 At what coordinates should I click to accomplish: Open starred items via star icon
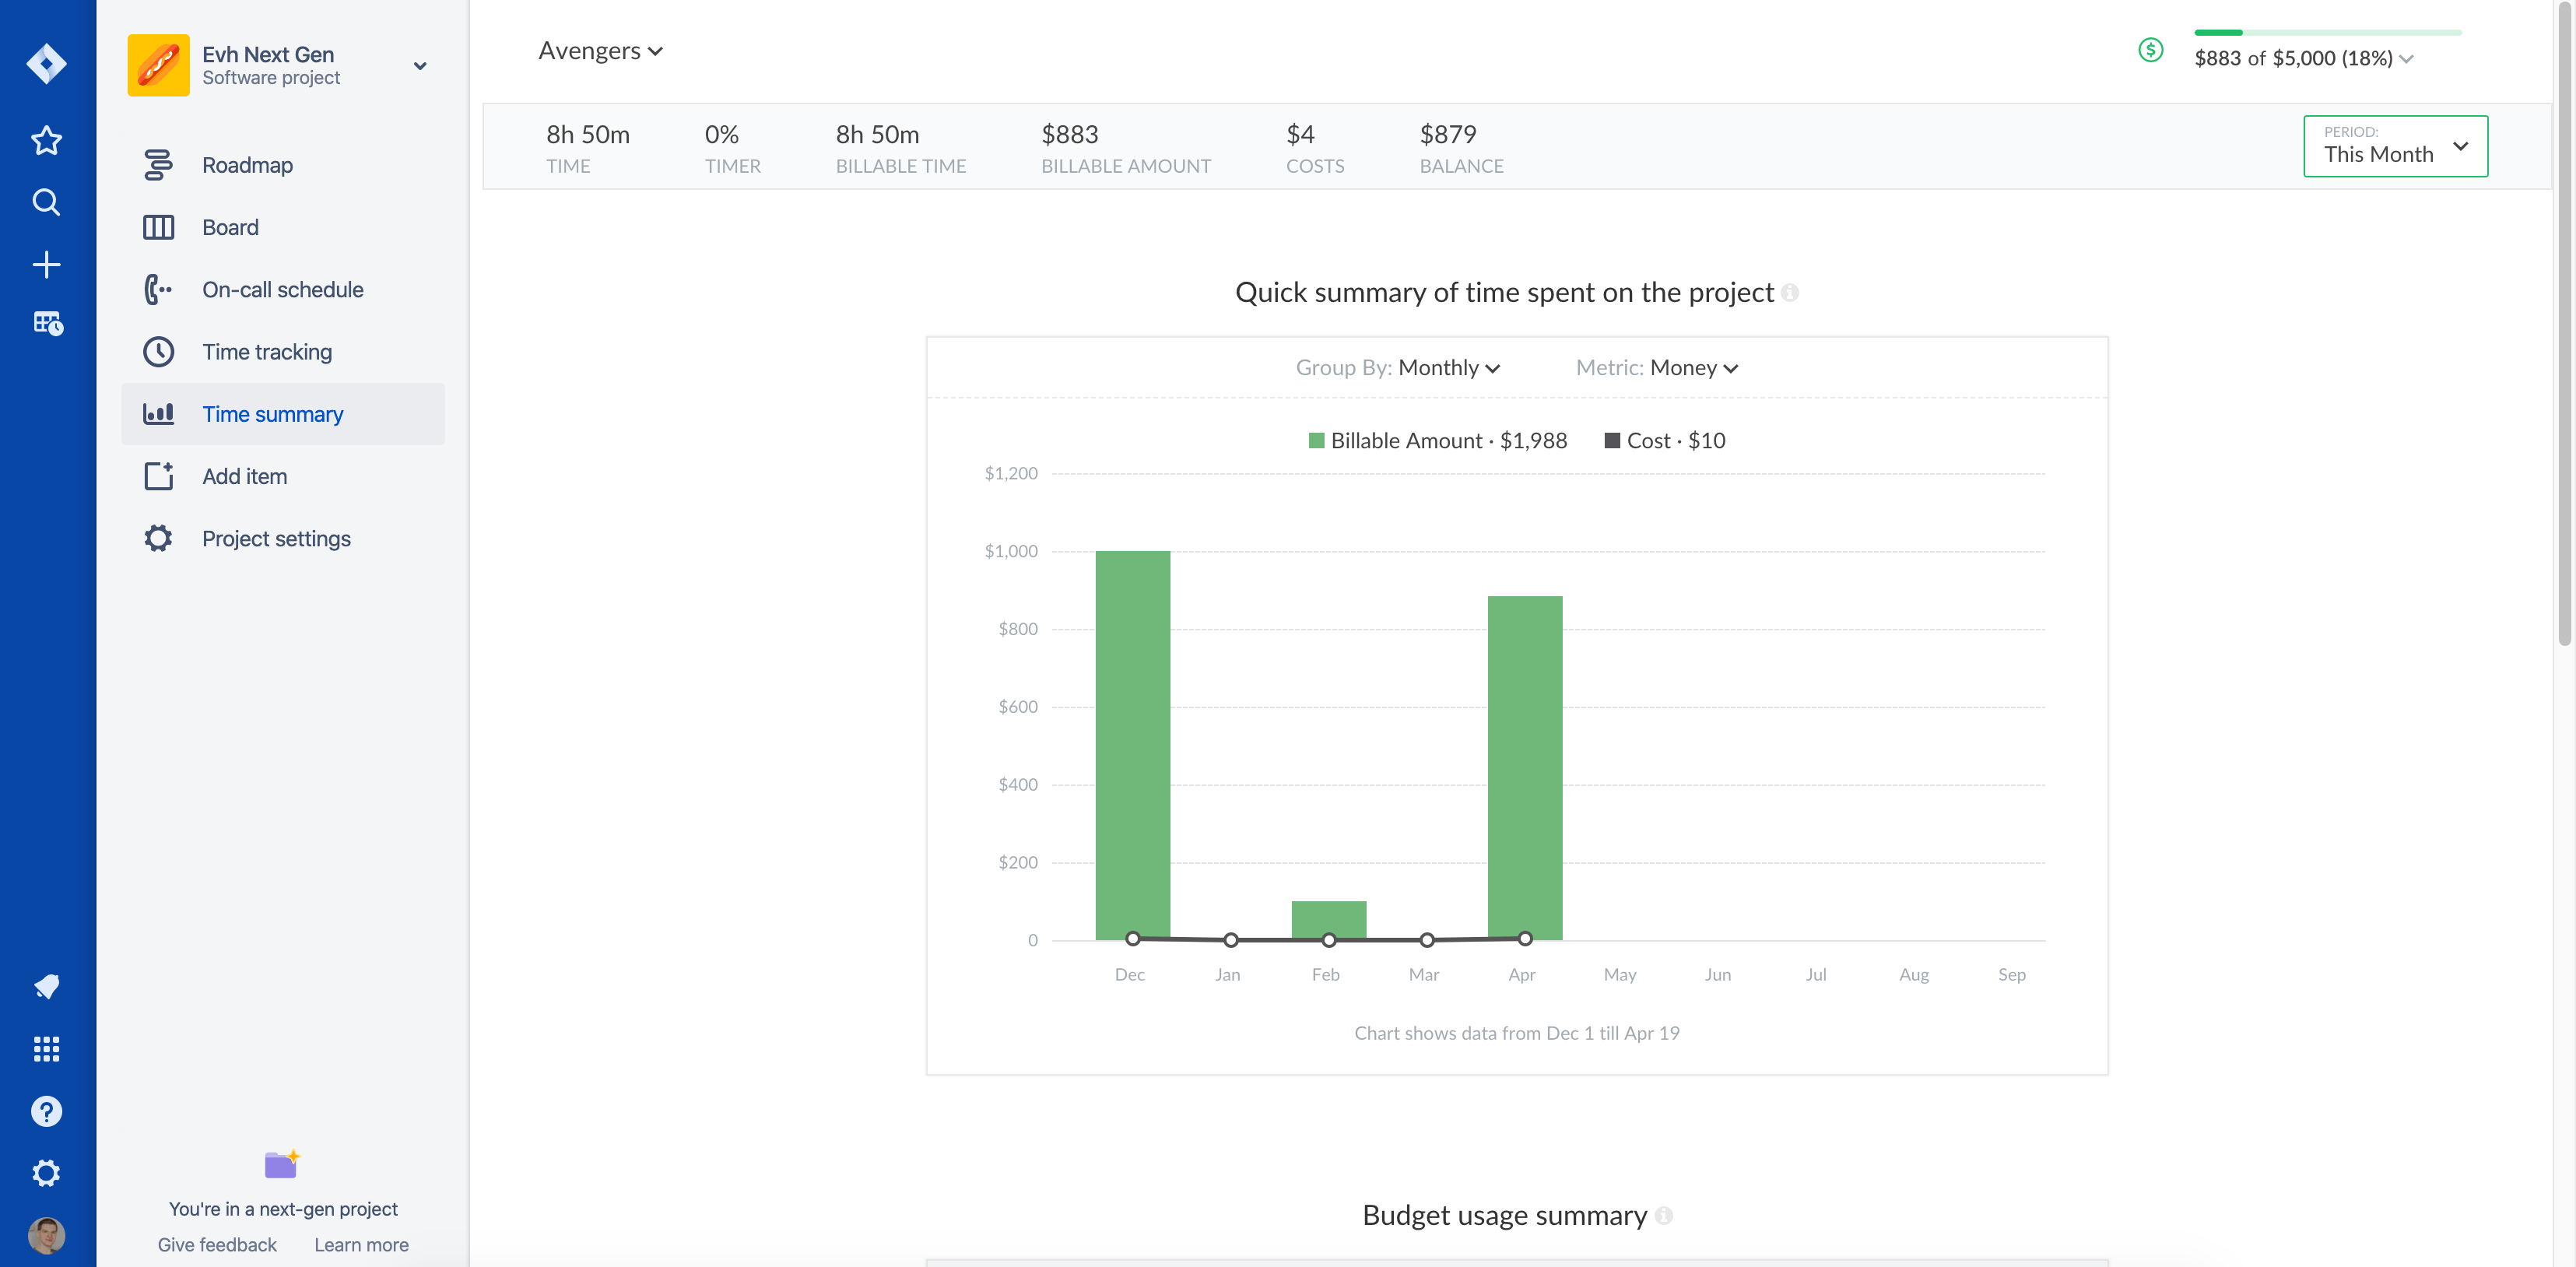(46, 140)
